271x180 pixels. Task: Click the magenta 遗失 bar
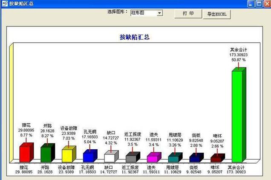[153, 158]
